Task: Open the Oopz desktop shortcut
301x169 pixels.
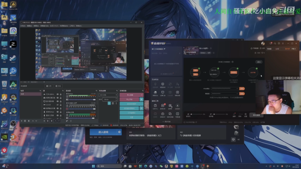Action: click(13, 44)
